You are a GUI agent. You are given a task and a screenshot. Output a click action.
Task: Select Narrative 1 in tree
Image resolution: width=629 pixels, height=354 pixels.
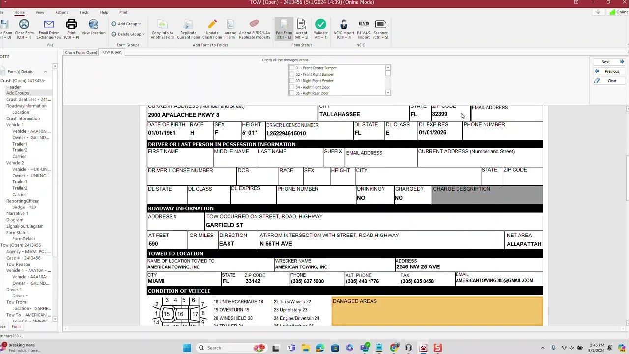(x=17, y=213)
